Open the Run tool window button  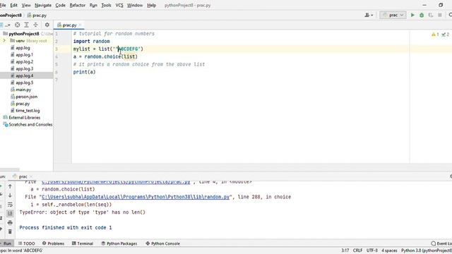pos(6,243)
